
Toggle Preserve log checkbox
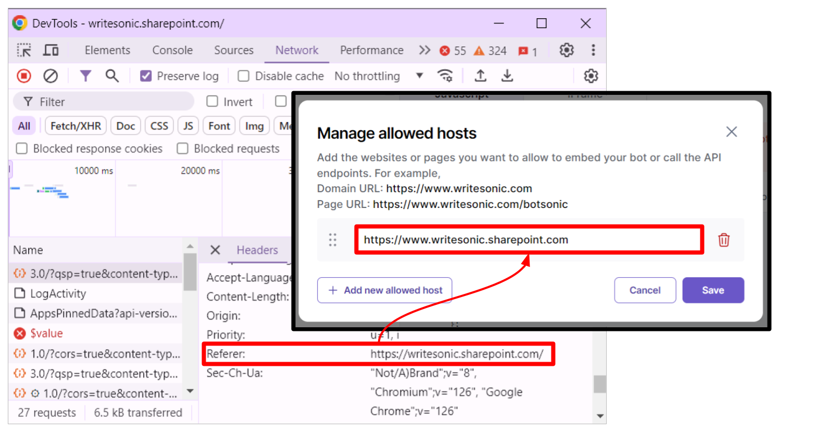pos(146,76)
